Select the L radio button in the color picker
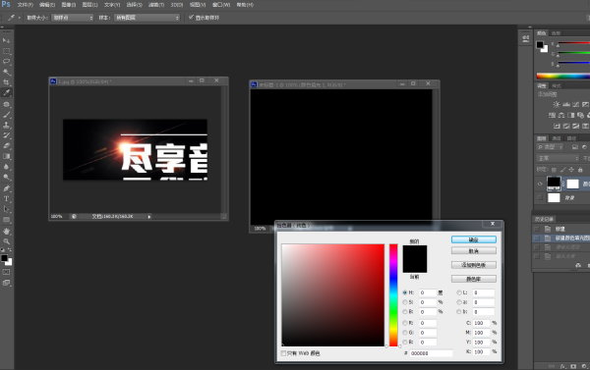This screenshot has height=370, width=590. pos(459,292)
